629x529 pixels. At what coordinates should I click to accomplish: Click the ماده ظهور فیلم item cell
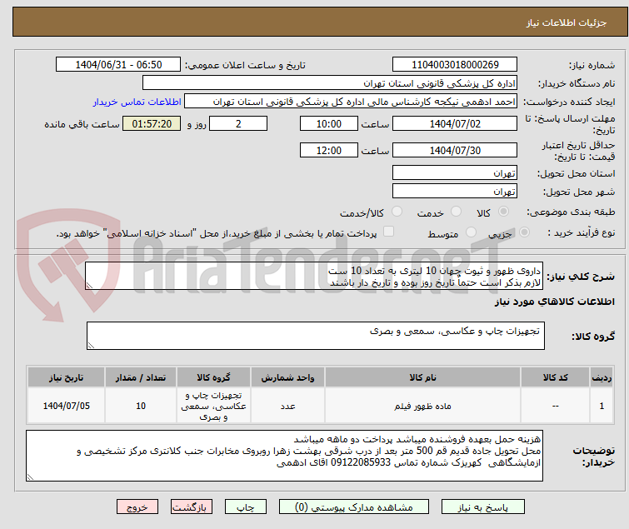coord(422,406)
